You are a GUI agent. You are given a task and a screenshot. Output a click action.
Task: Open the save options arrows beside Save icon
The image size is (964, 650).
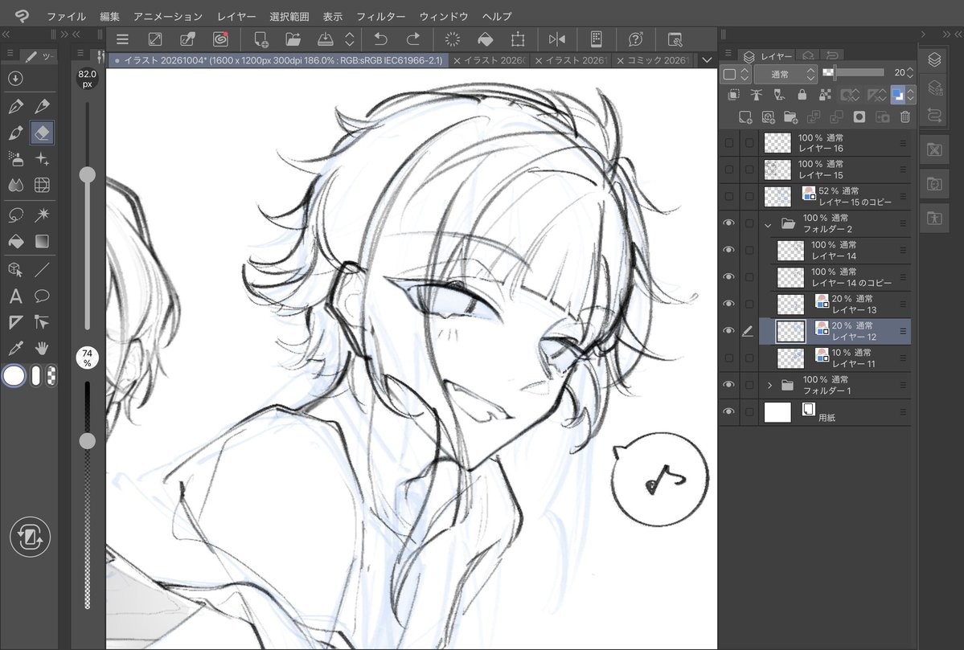(349, 39)
